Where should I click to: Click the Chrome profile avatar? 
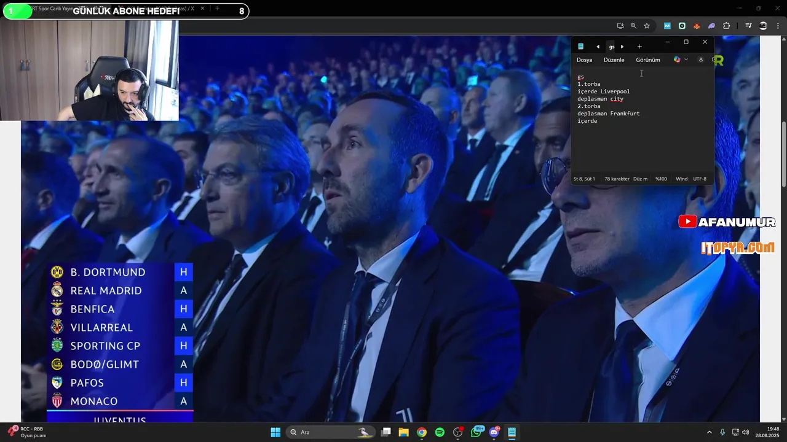(x=763, y=26)
